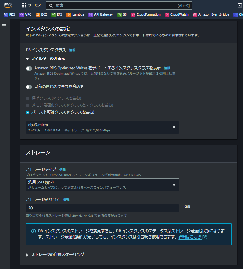The width and height of the screenshot is (243, 269).
Task: Click the search magnifier icon
Action: click(51, 6)
